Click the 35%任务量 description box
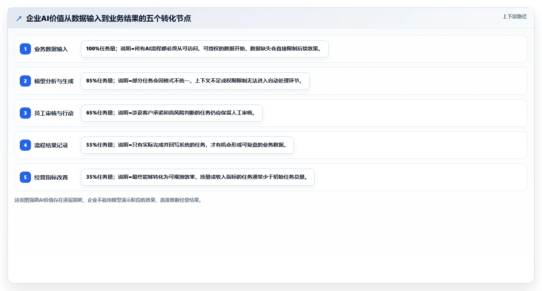This screenshot has width=542, height=291. click(198, 177)
